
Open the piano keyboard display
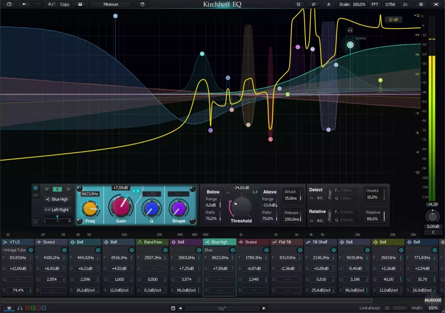coord(80,4)
